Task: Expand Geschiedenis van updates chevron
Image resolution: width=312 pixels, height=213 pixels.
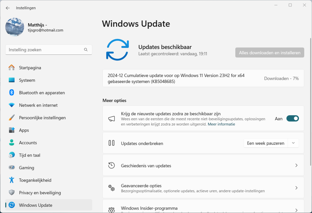Action: pyautogui.click(x=296, y=166)
